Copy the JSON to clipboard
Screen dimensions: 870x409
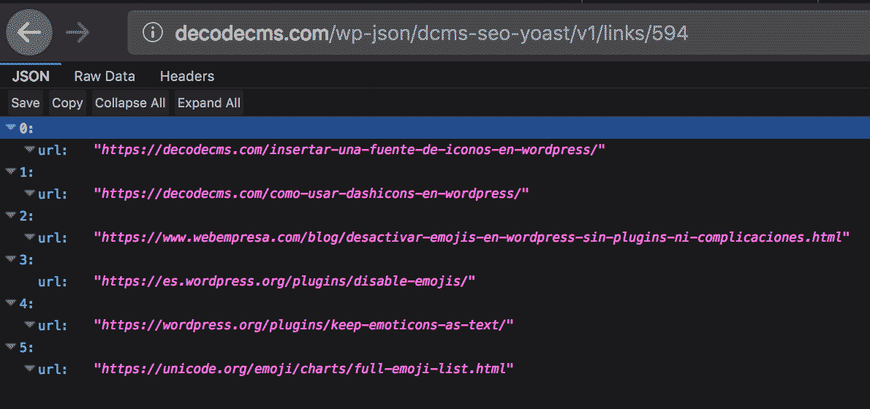pyautogui.click(x=68, y=103)
